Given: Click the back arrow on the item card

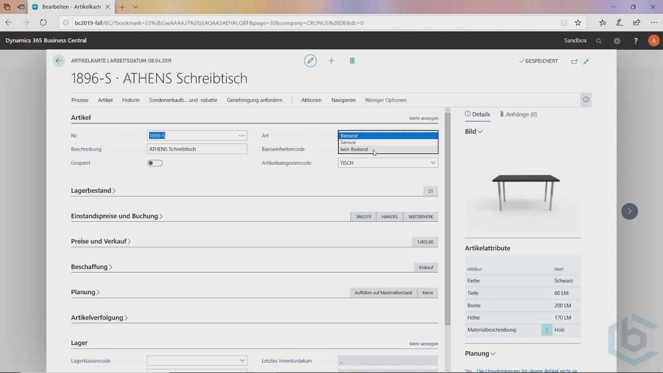Looking at the screenshot, I should (59, 61).
